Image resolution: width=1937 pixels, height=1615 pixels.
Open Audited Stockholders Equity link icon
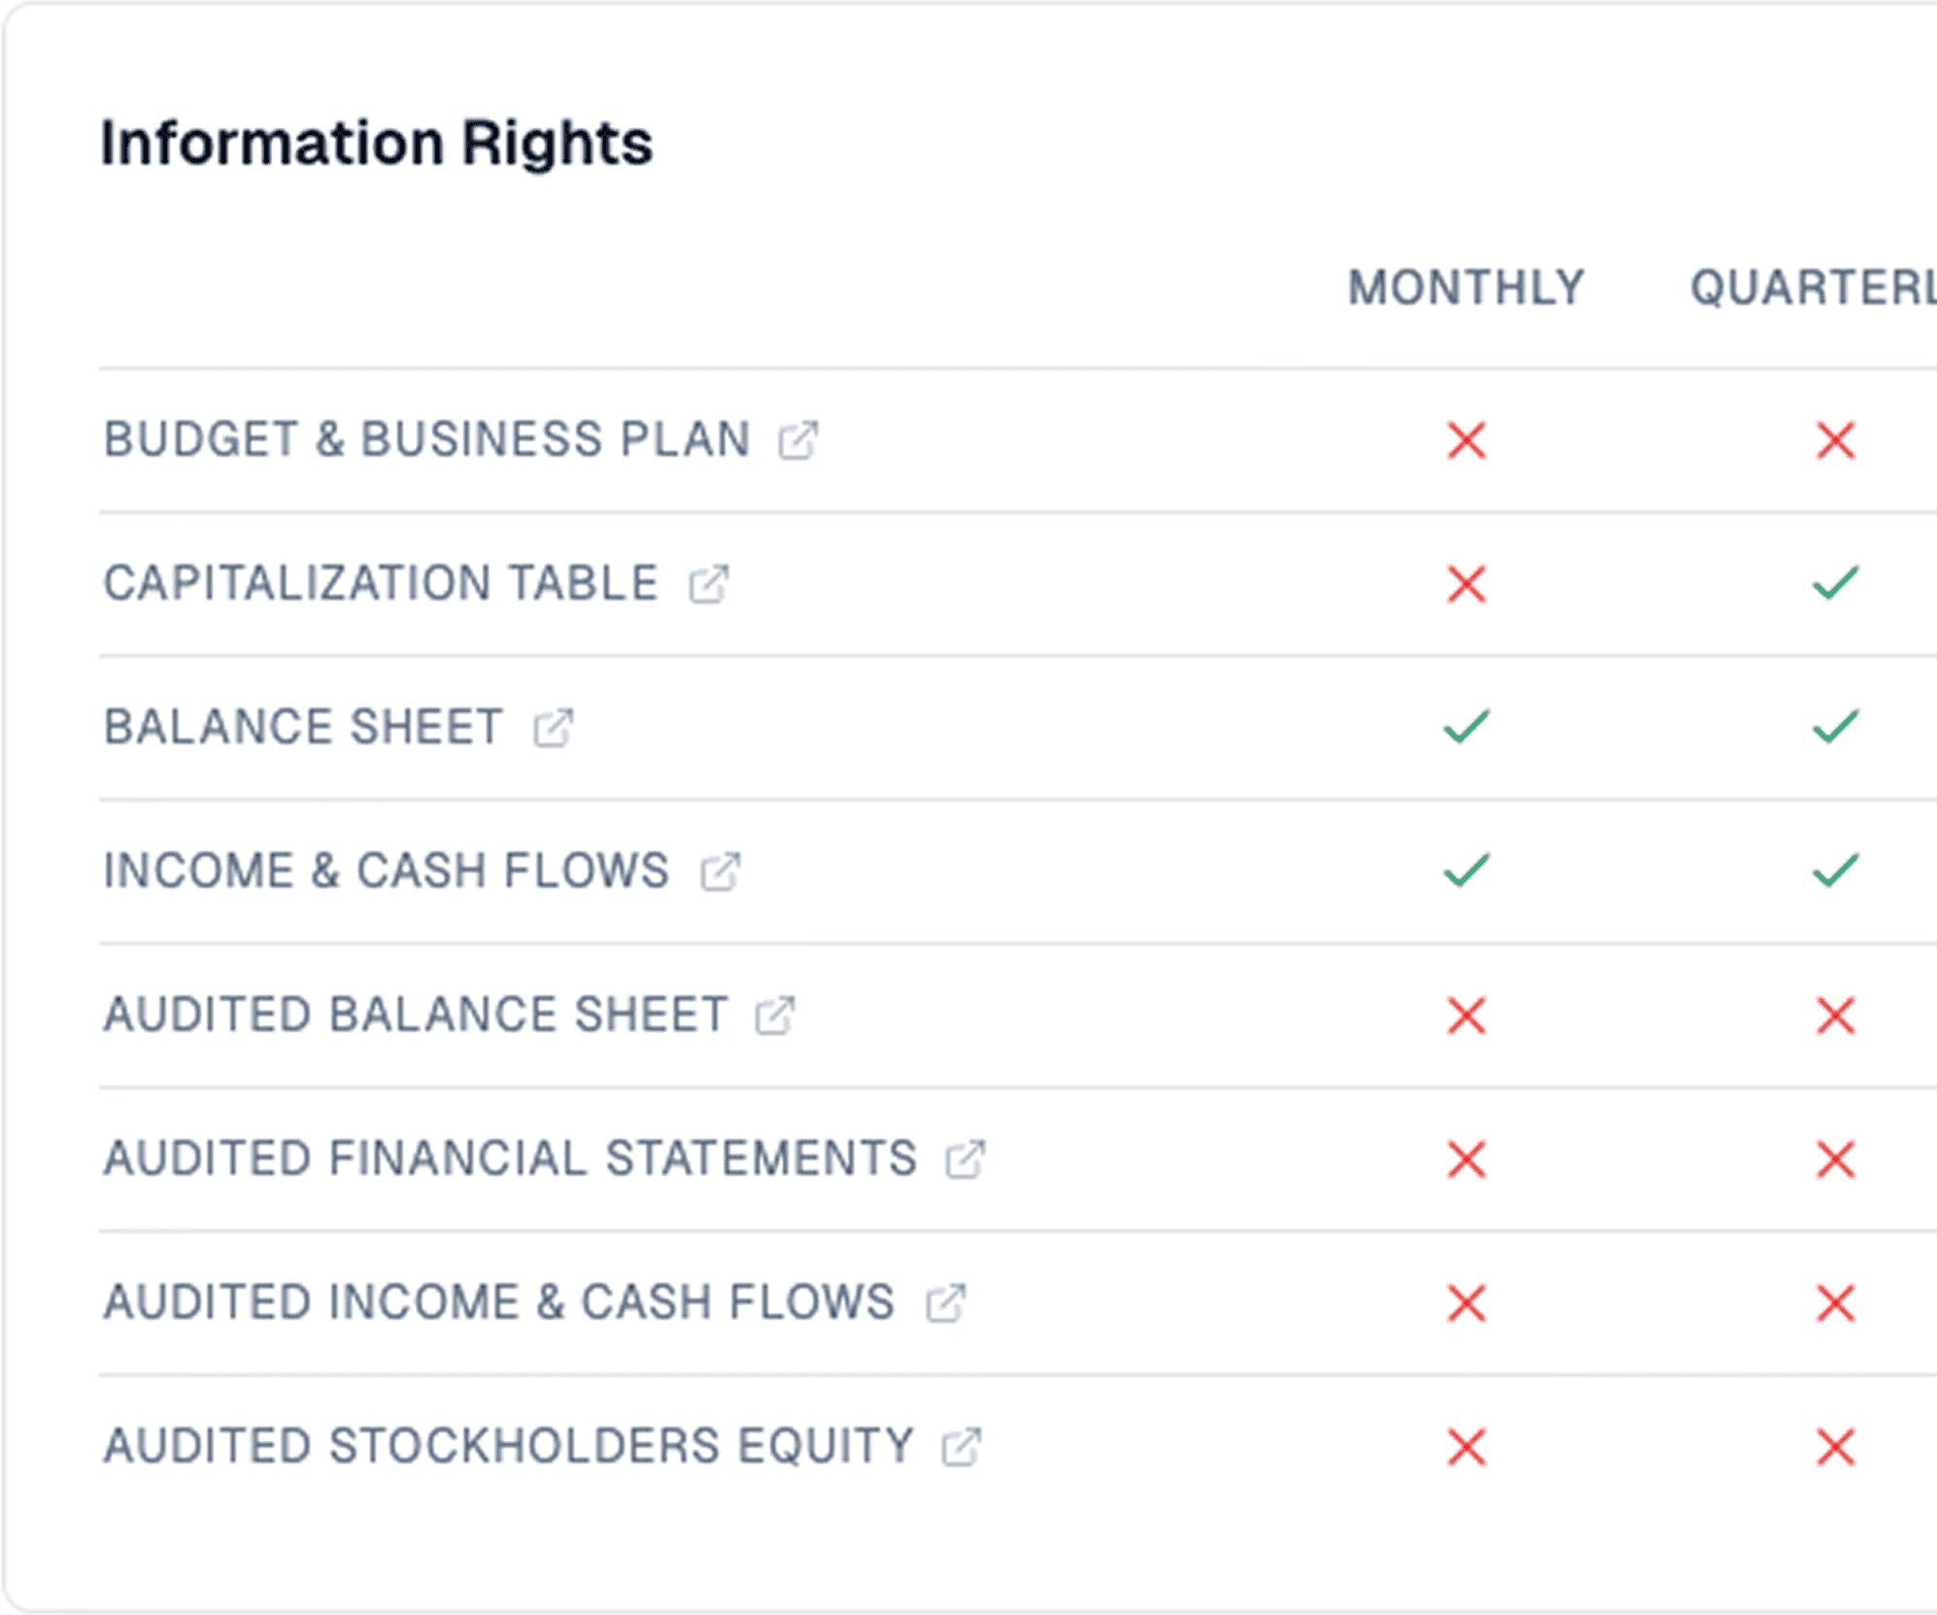click(x=962, y=1447)
